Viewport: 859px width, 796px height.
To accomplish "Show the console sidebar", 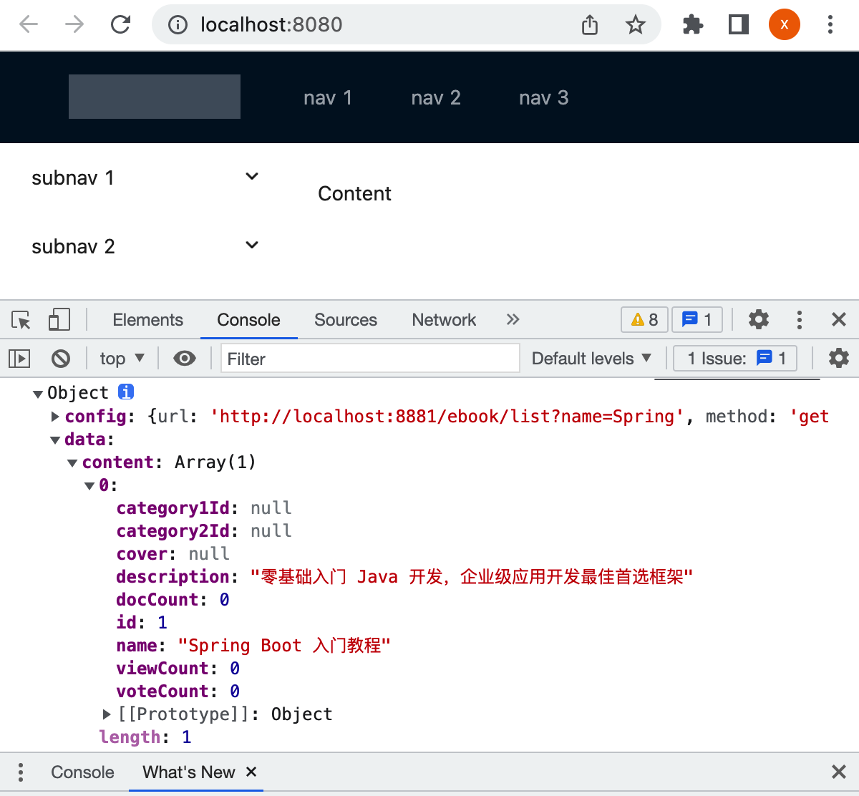I will point(19,358).
